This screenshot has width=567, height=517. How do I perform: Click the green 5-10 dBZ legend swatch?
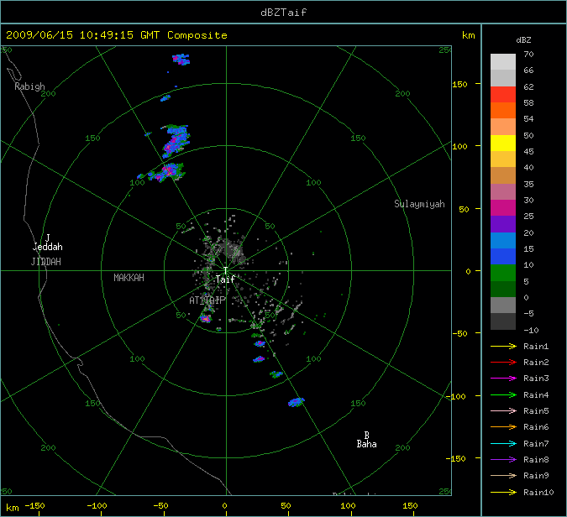pos(503,273)
